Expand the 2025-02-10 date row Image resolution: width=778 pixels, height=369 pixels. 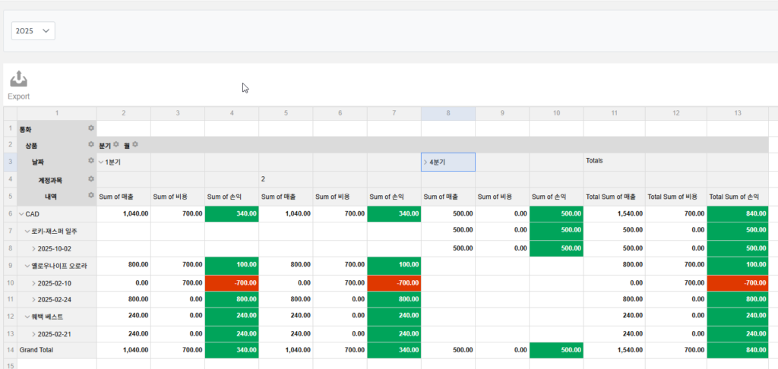tap(33, 283)
